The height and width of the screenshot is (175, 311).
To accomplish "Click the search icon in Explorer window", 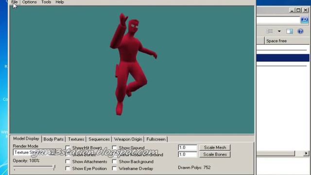I will tap(305, 19).
